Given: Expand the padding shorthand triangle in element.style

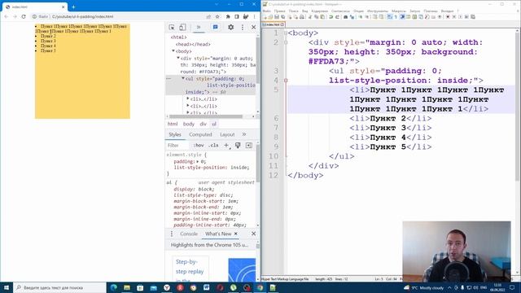Looking at the screenshot, I should (x=198, y=161).
